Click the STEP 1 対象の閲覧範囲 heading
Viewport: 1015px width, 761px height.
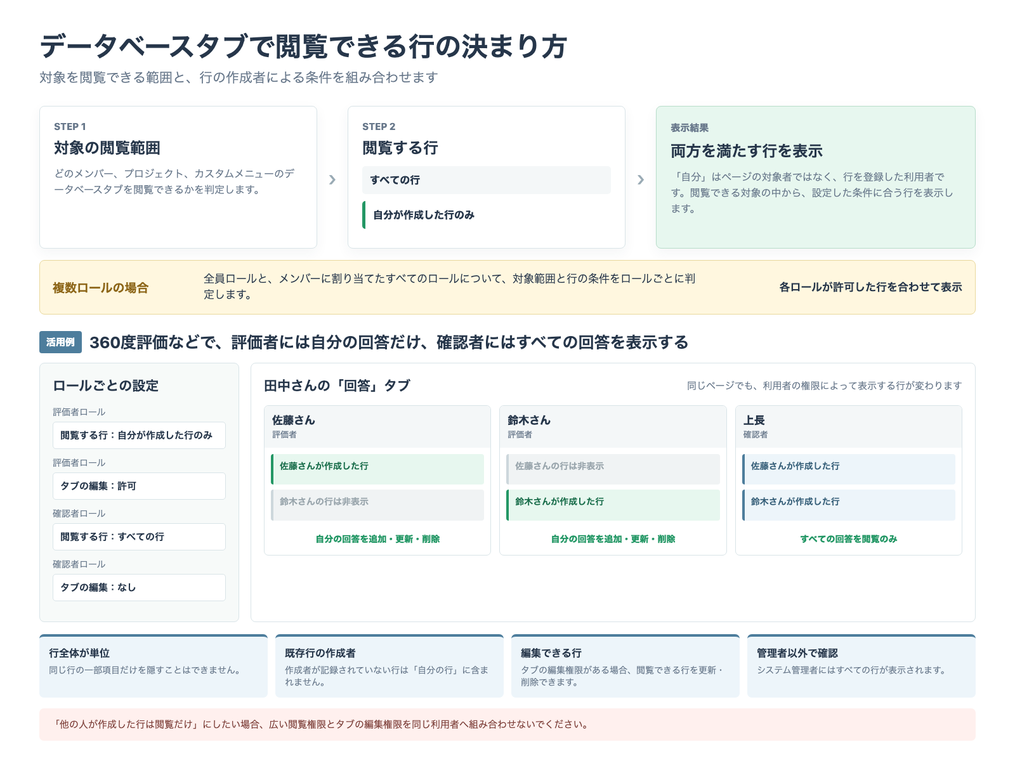click(107, 148)
